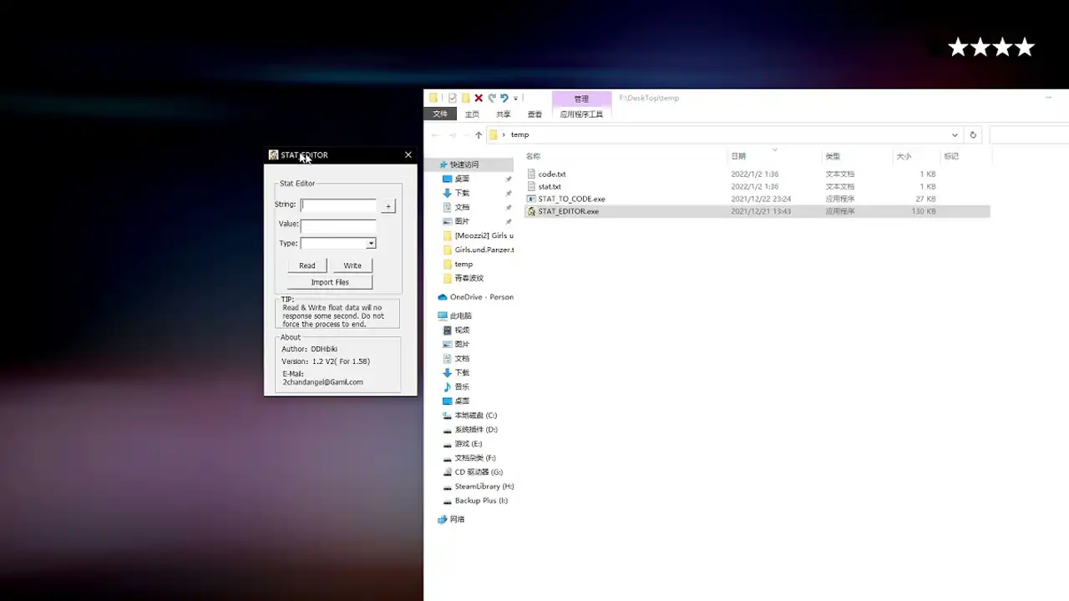1069x601 pixels.
Task: Open the address bar history dropdown
Action: tap(955, 134)
